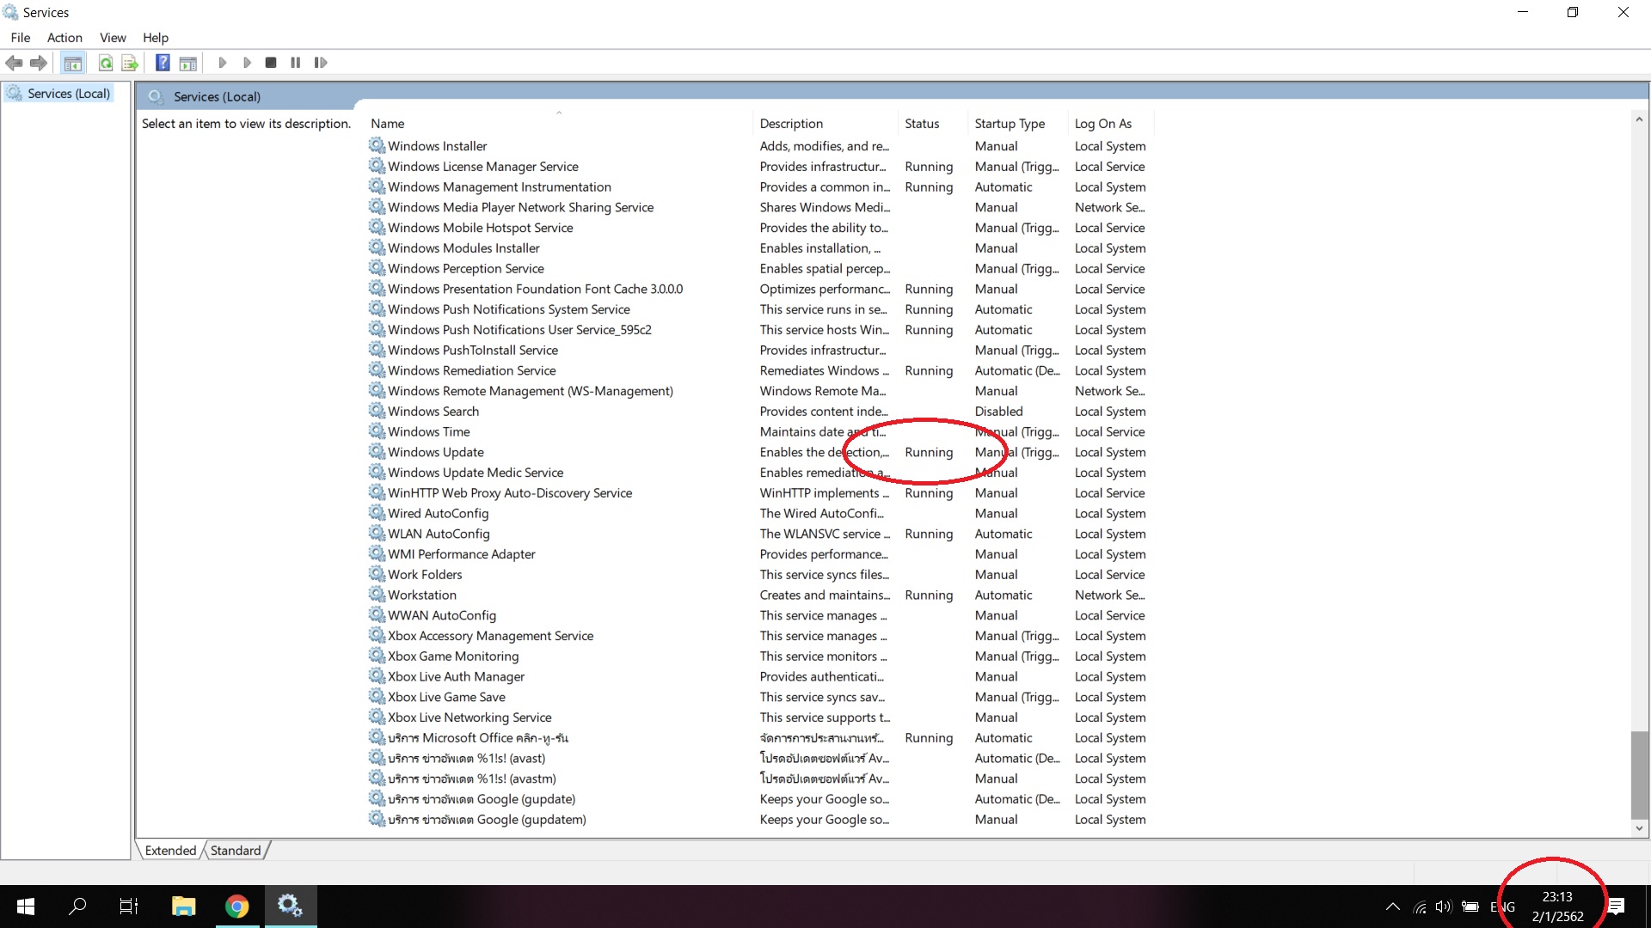Open the File menu
This screenshot has width=1651, height=928.
click(21, 38)
